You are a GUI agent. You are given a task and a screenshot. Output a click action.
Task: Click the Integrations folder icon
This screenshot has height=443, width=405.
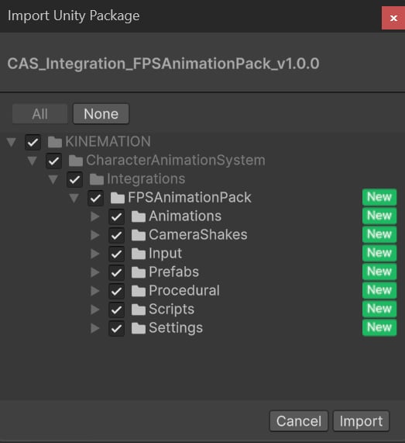[x=97, y=179]
